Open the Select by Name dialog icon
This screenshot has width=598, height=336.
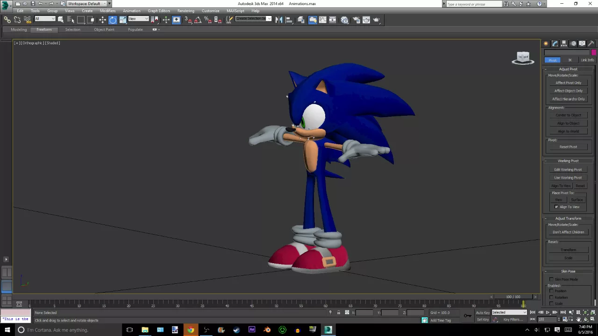point(71,20)
